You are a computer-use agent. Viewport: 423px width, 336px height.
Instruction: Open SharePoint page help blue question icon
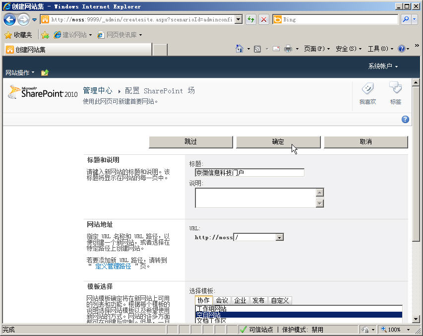click(405, 120)
